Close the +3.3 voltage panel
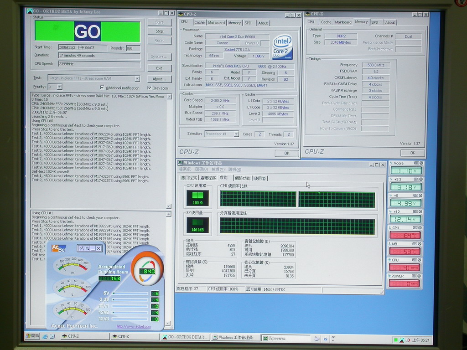Viewport: 467px width, 350px height. click(x=421, y=179)
